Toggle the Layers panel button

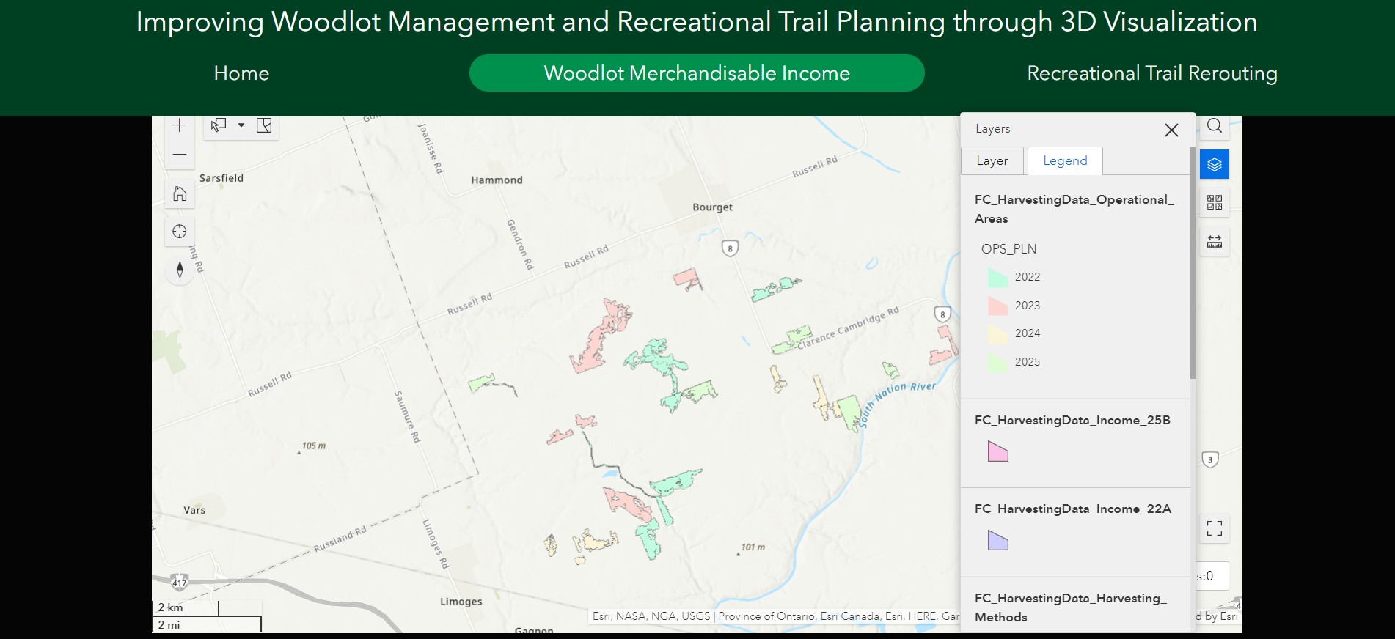click(x=1215, y=164)
